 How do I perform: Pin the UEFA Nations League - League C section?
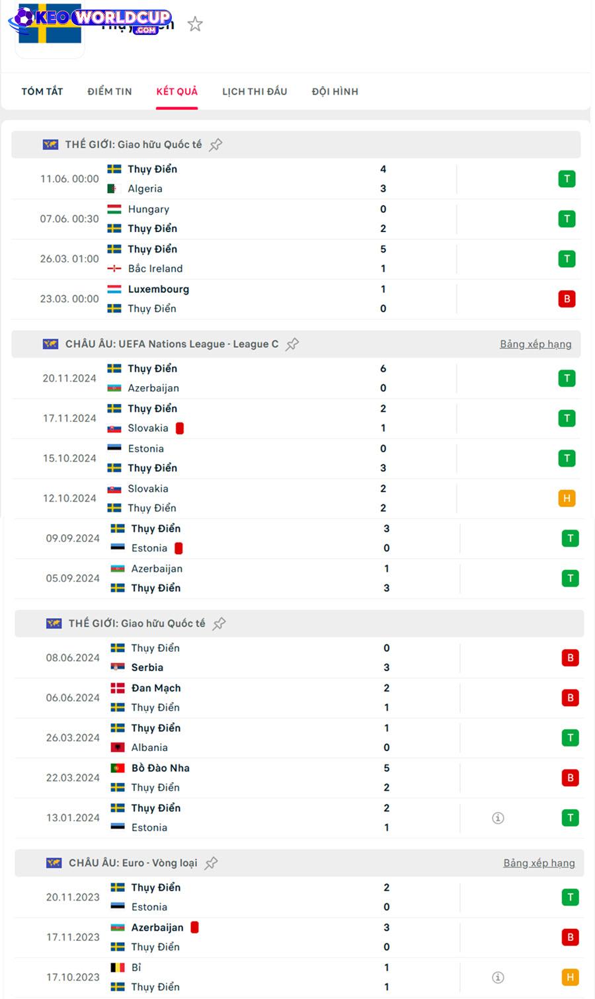[x=292, y=344]
